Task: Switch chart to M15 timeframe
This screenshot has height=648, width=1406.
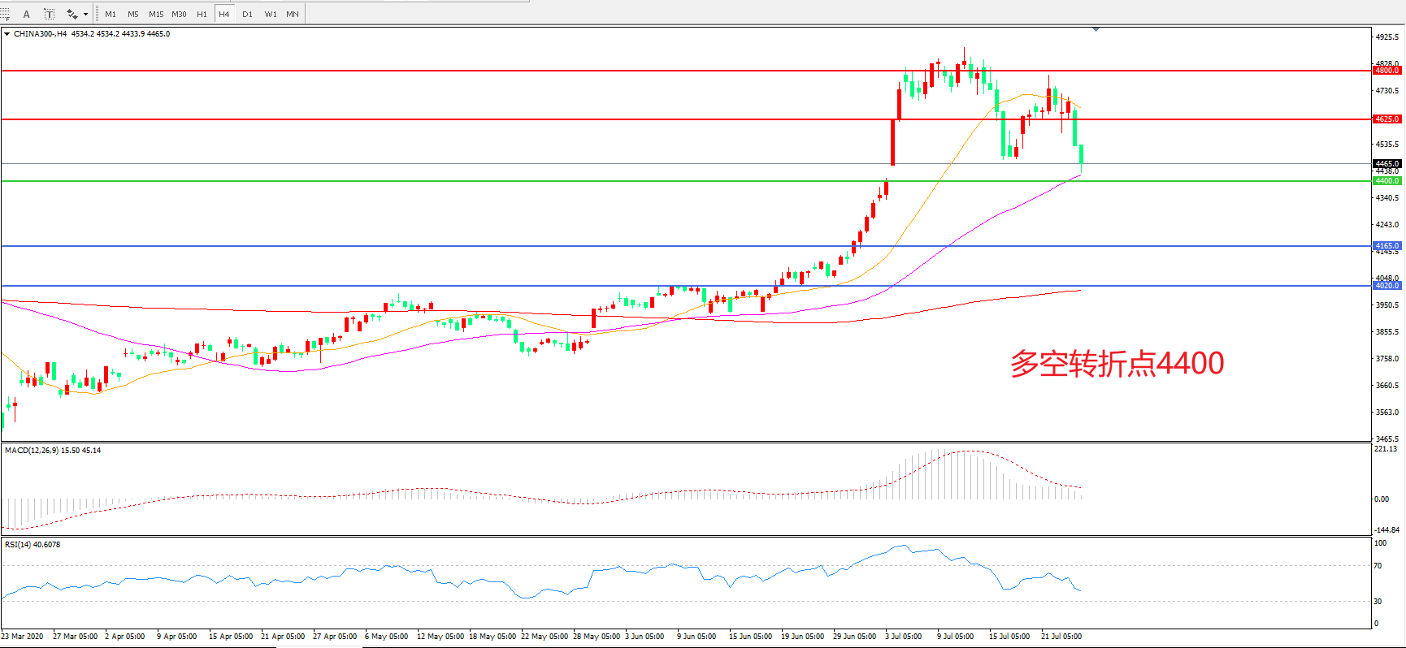Action: (x=156, y=14)
